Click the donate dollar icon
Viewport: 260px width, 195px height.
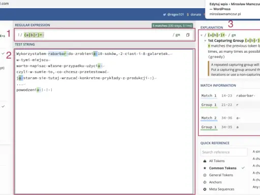tap(188, 15)
